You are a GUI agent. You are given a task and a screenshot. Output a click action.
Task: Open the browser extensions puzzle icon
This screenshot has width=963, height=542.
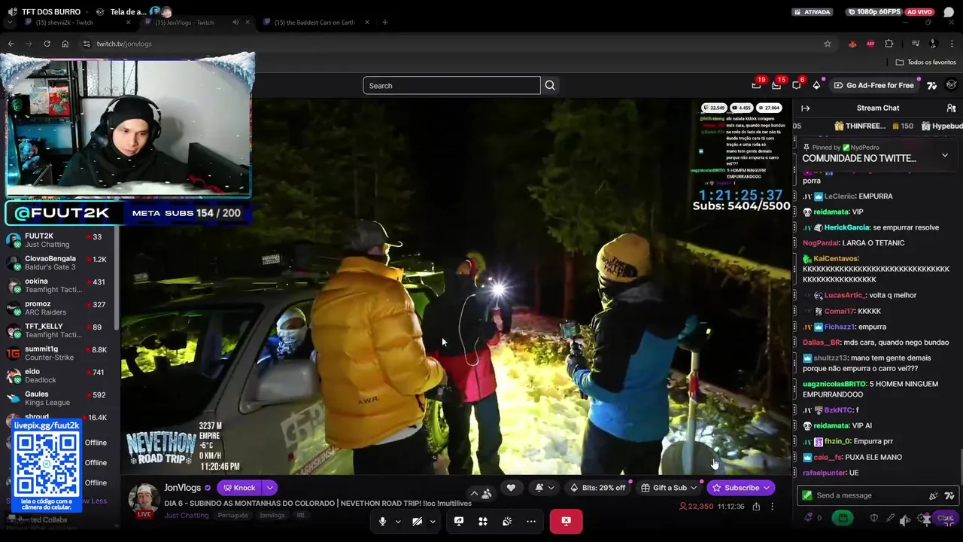click(889, 44)
